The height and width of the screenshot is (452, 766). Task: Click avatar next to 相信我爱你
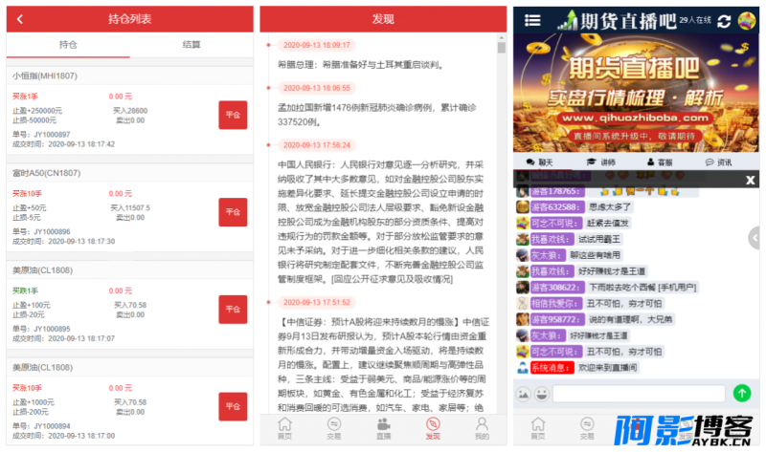[x=523, y=303]
